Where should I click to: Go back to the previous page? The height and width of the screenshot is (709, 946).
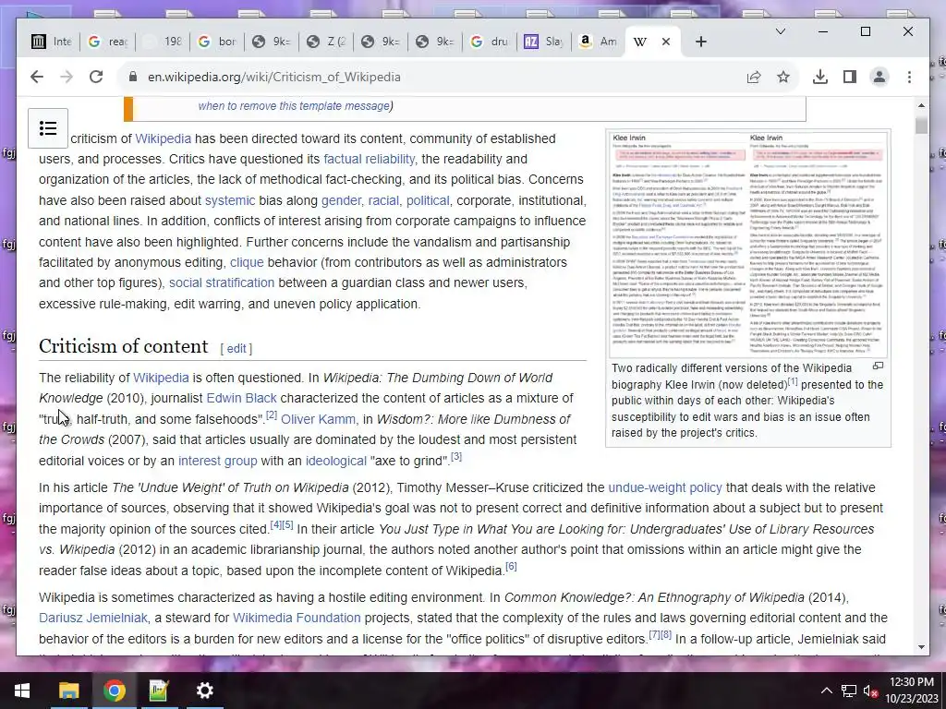point(37,78)
